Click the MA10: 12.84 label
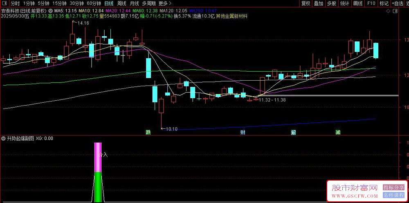Image resolution: width=409 pixels, height=203 pixels. [91, 11]
